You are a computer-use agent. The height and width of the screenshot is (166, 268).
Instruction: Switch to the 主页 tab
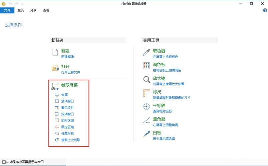click(x=21, y=10)
